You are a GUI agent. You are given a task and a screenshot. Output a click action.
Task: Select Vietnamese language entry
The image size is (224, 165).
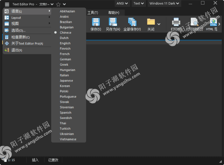[69, 139]
